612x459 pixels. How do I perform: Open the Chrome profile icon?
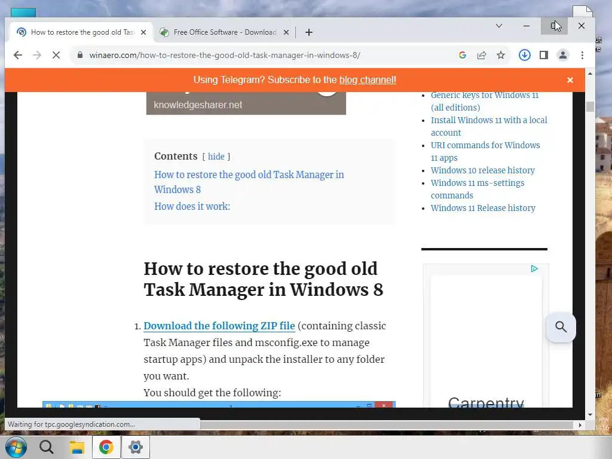(563, 55)
